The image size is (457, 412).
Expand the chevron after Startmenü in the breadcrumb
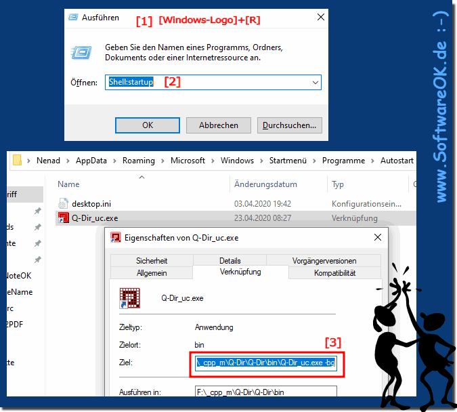pos(314,161)
